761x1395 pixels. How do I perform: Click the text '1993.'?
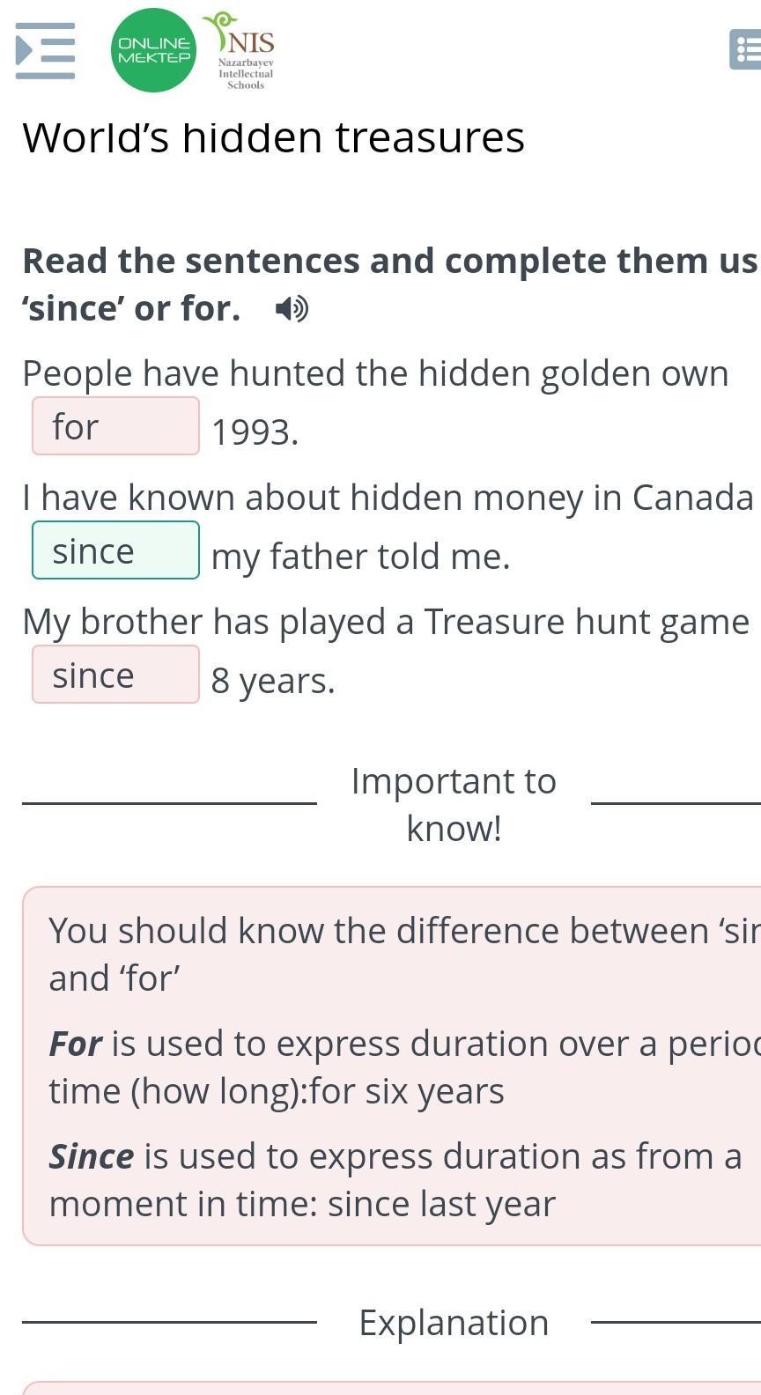tap(255, 432)
